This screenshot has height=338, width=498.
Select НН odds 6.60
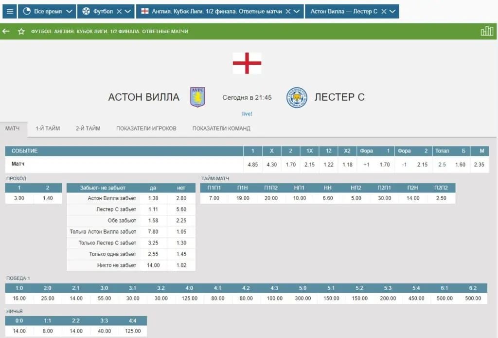tap(328, 198)
